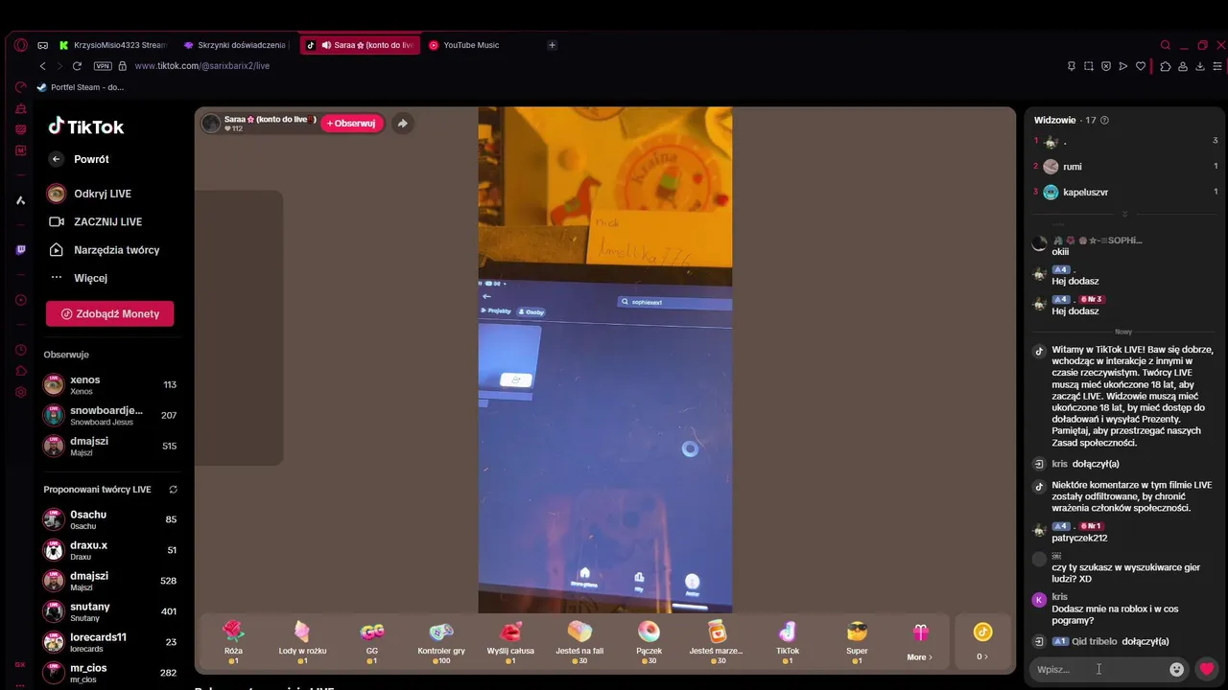Image resolution: width=1228 pixels, height=690 pixels.
Task: Open Portfel Steam bookmark
Action: point(81,87)
